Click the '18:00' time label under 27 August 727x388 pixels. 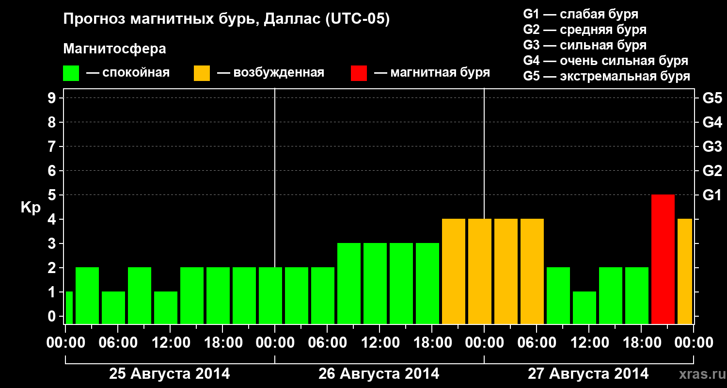pos(641,343)
